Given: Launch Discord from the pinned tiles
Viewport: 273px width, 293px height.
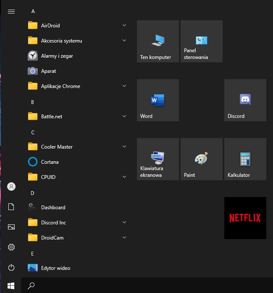Looking at the screenshot, I should tap(245, 100).
